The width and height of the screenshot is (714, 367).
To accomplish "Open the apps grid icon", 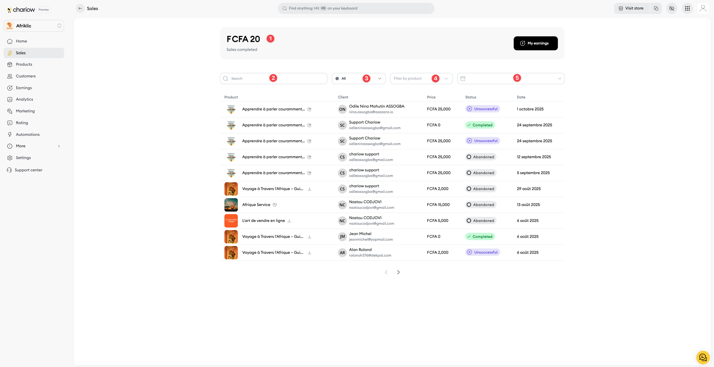I will pos(687,8).
